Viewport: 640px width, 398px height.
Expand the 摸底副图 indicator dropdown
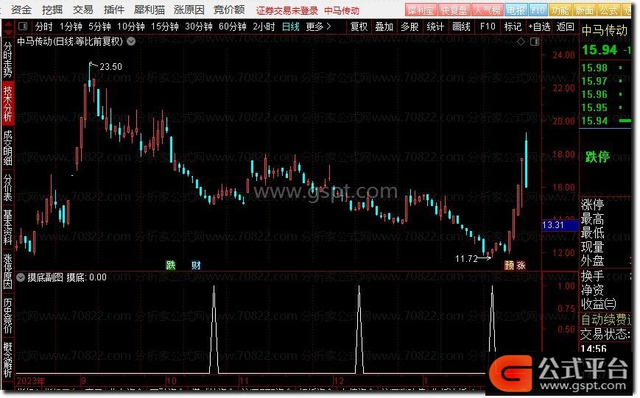(x=21, y=277)
